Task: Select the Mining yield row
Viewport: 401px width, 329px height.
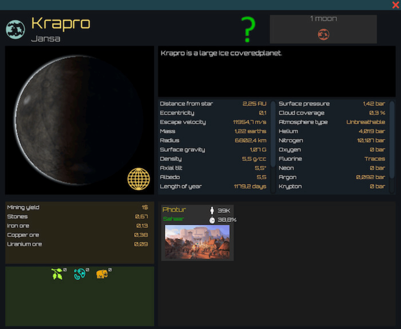Action: (x=77, y=207)
